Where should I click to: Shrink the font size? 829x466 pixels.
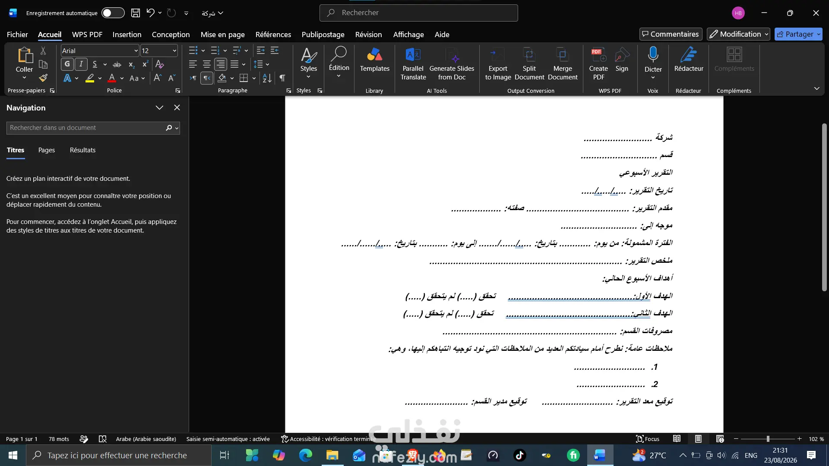click(x=171, y=78)
